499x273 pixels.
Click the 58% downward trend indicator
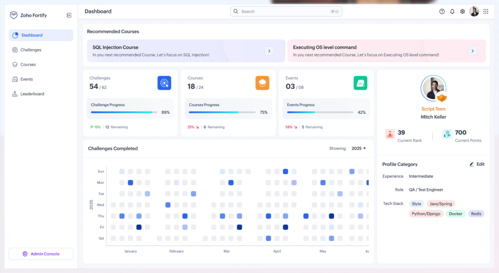point(291,127)
